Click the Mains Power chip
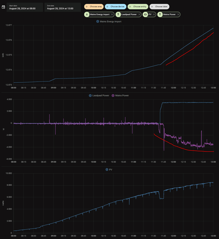This screenshot has height=239, width=219. coord(169,14)
